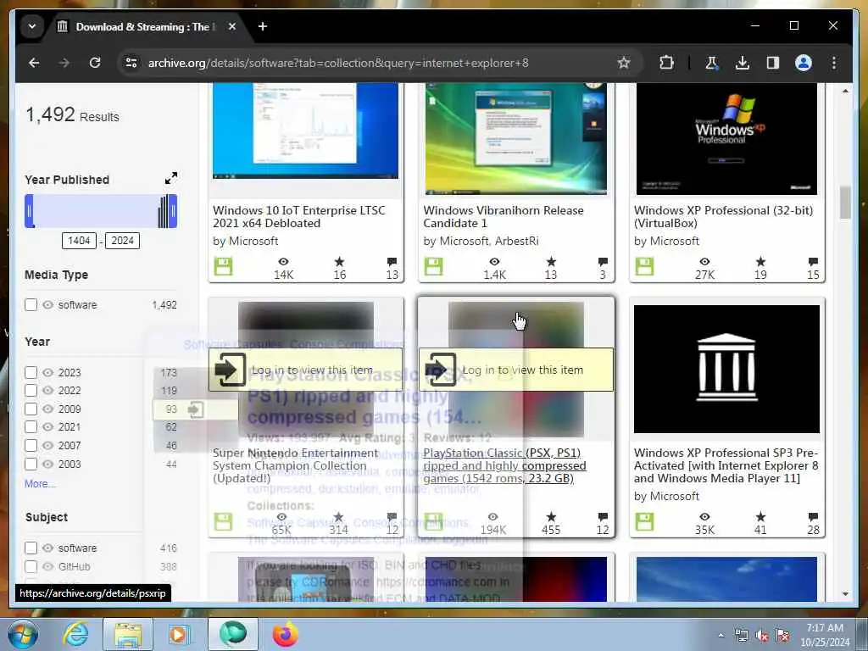
Task: Click the left year slider handle
Action: tap(30, 211)
